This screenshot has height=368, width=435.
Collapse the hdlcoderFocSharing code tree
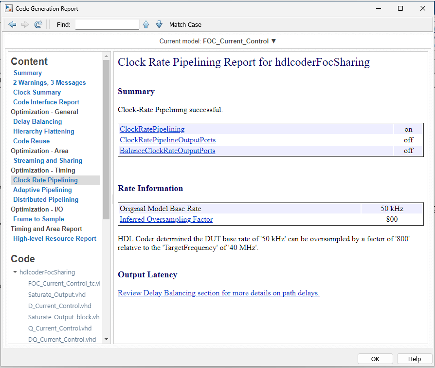point(15,272)
